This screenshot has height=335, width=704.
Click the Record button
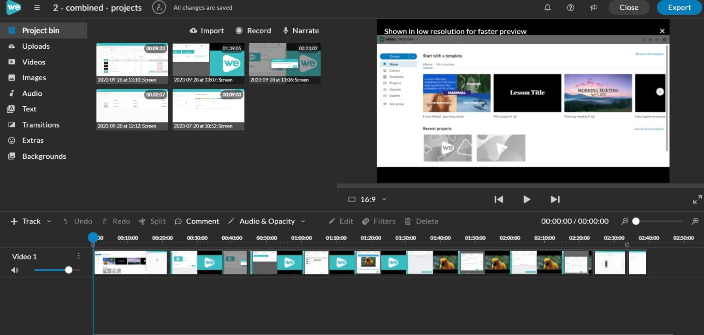[253, 31]
